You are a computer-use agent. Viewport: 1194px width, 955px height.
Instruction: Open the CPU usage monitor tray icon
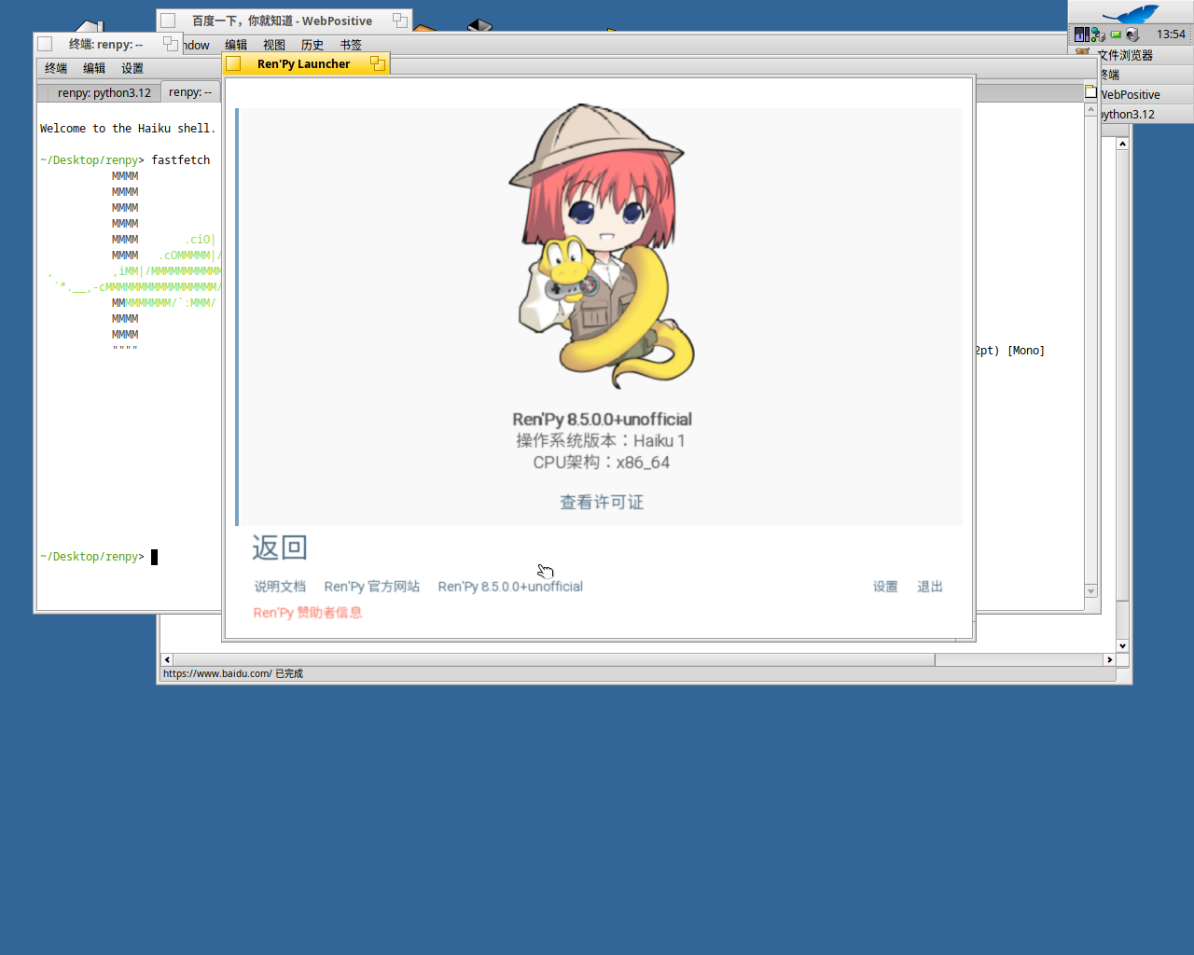pyautogui.click(x=1081, y=35)
